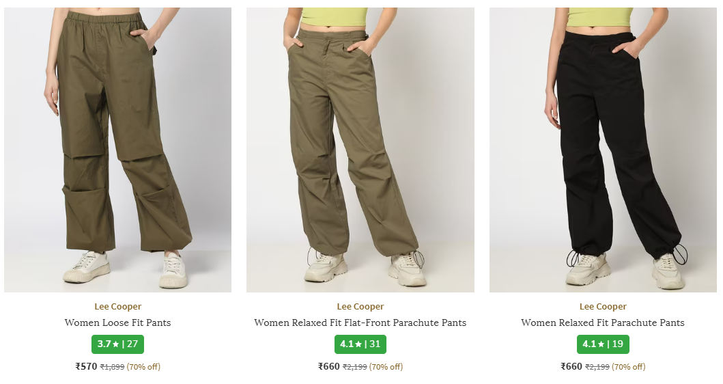
Task: Click the star icon in the 3.7 rating
Action: [116, 344]
